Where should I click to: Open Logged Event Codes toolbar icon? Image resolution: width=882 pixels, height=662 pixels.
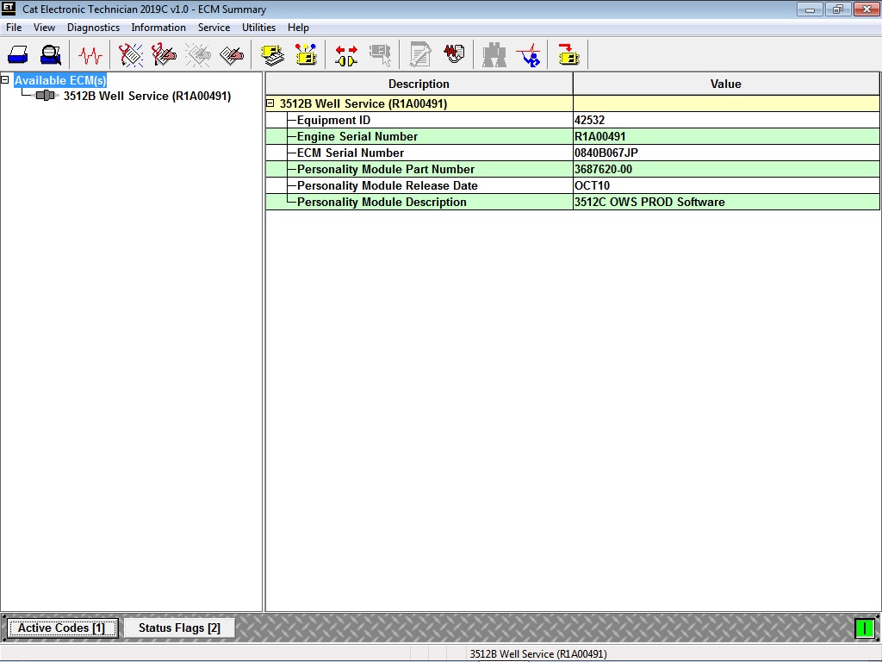(x=231, y=55)
